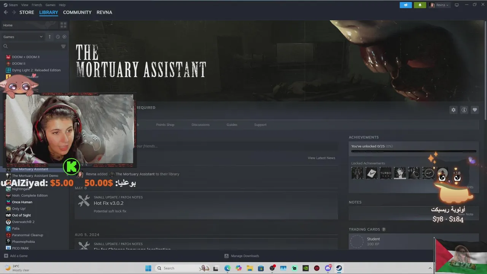Open the Discussions link

(x=201, y=125)
